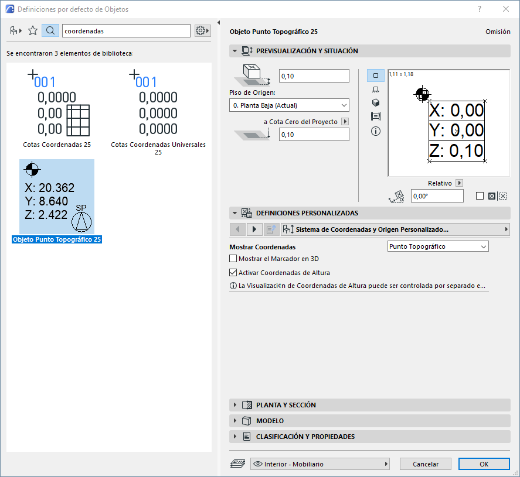Click the Cancelar button
The width and height of the screenshot is (520, 477).
click(x=426, y=464)
